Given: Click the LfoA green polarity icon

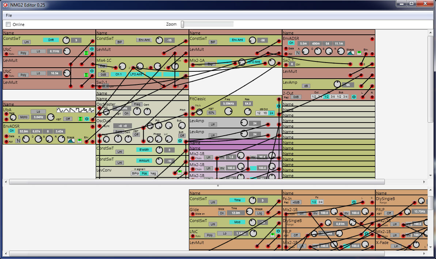Looking at the screenshot, I should [x=80, y=119].
